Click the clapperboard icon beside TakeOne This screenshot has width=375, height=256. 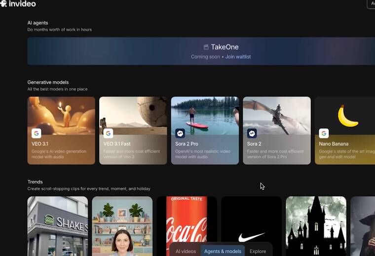[x=206, y=47]
